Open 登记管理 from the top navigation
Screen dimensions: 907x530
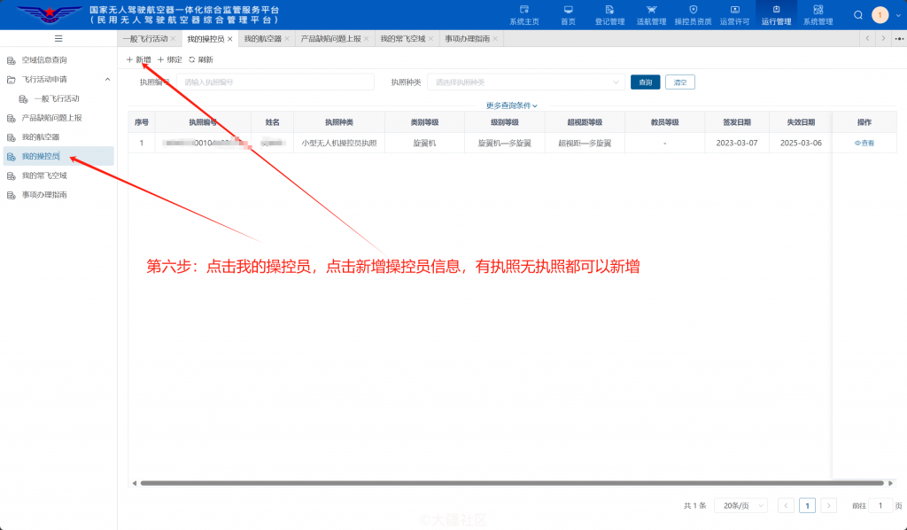click(x=609, y=15)
